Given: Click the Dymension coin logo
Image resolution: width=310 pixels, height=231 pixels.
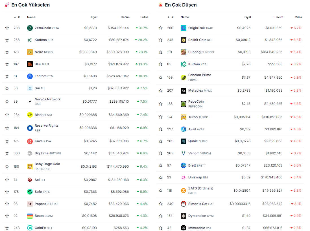Looking at the screenshot, I should 183,216.
